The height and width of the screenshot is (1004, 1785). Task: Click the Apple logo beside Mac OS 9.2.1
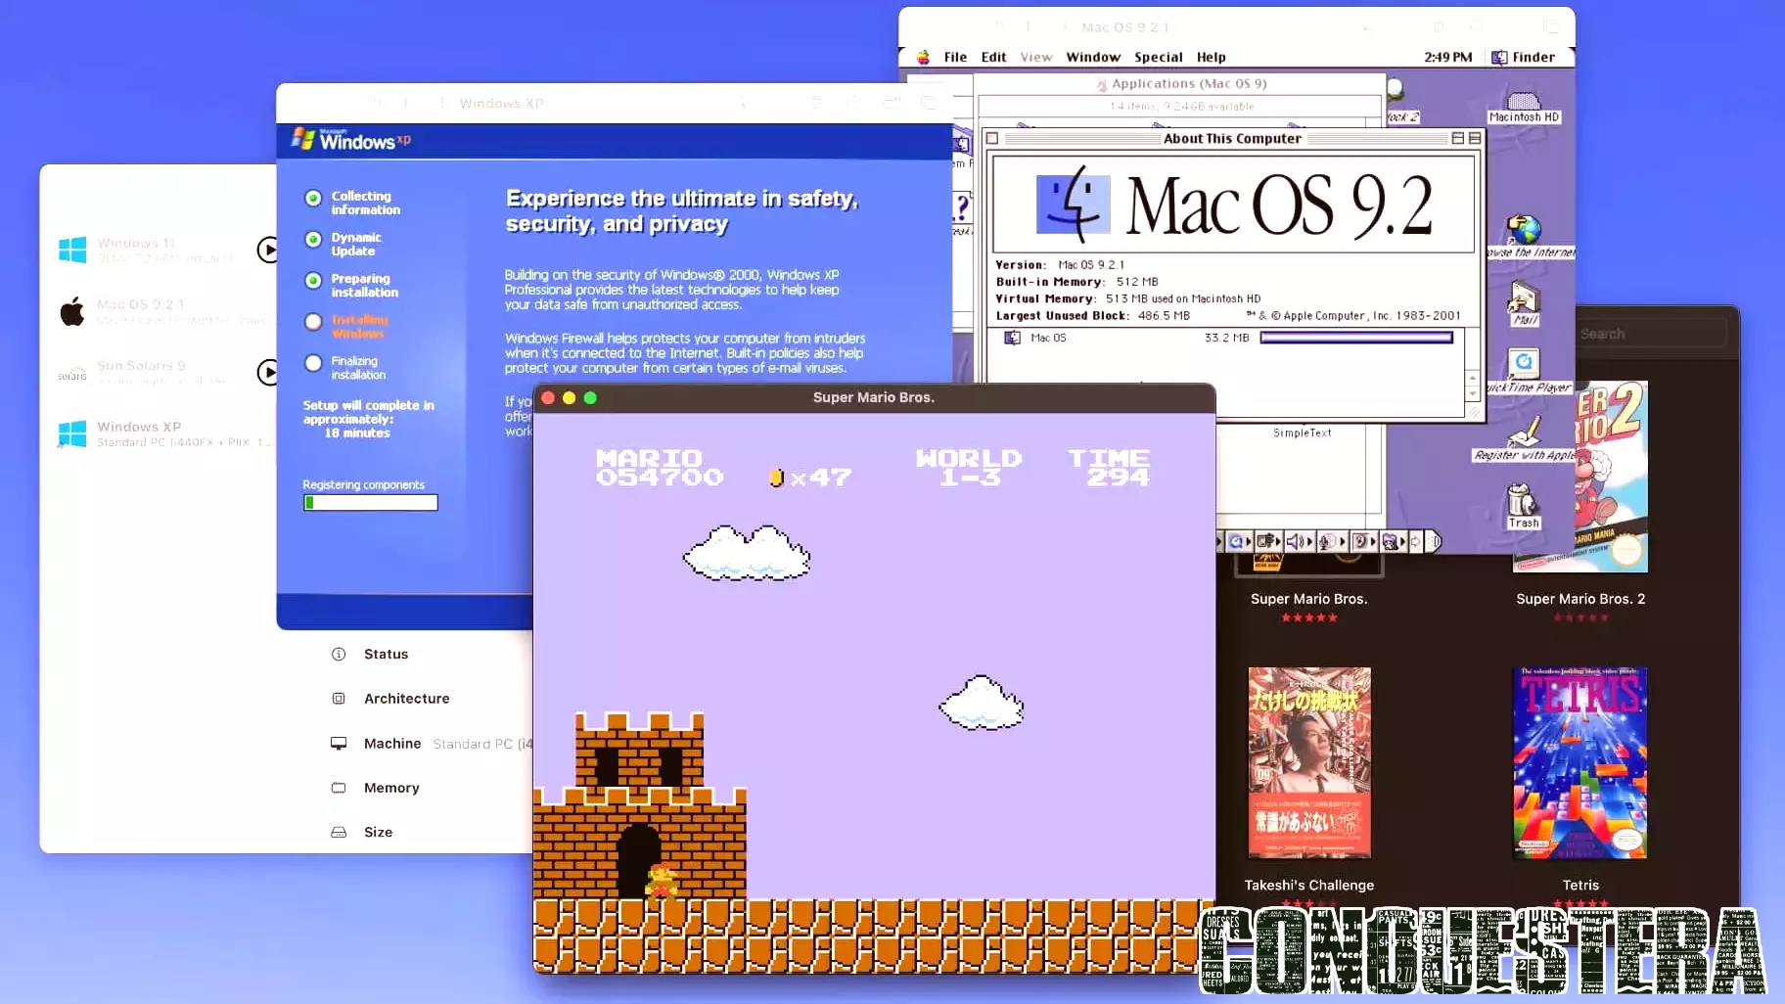coord(72,311)
